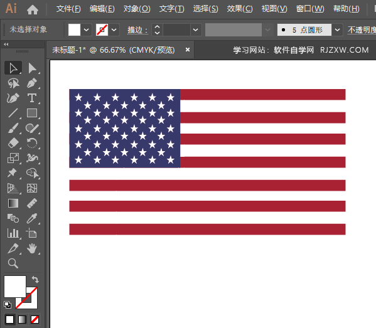
Task: Select the Rotate tool
Action: point(32,143)
